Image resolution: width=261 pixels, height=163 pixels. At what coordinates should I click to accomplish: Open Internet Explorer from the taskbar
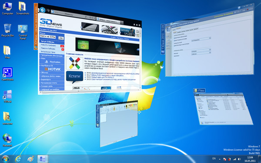point(18,159)
